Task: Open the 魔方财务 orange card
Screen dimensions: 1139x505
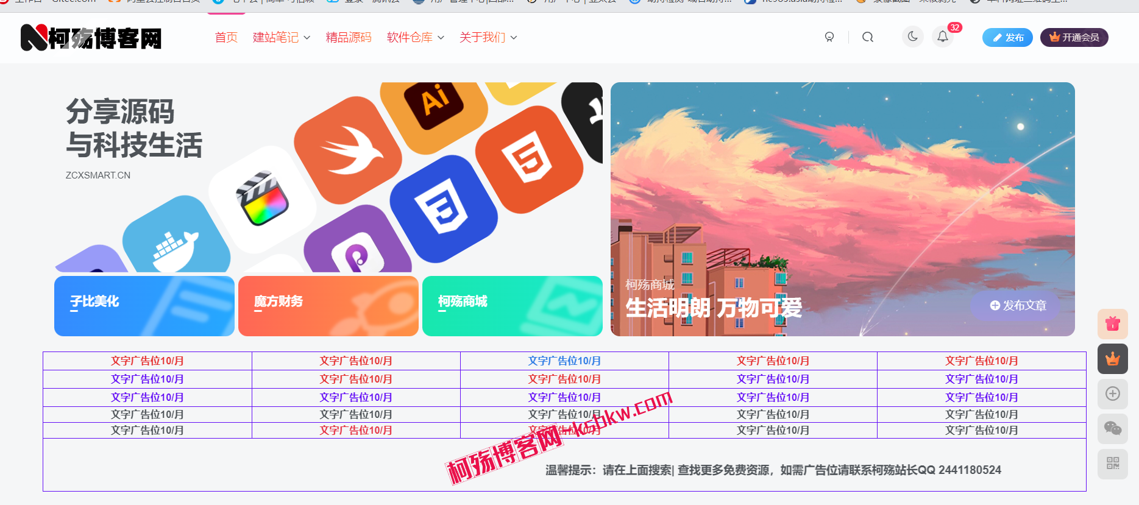Action: click(x=328, y=306)
